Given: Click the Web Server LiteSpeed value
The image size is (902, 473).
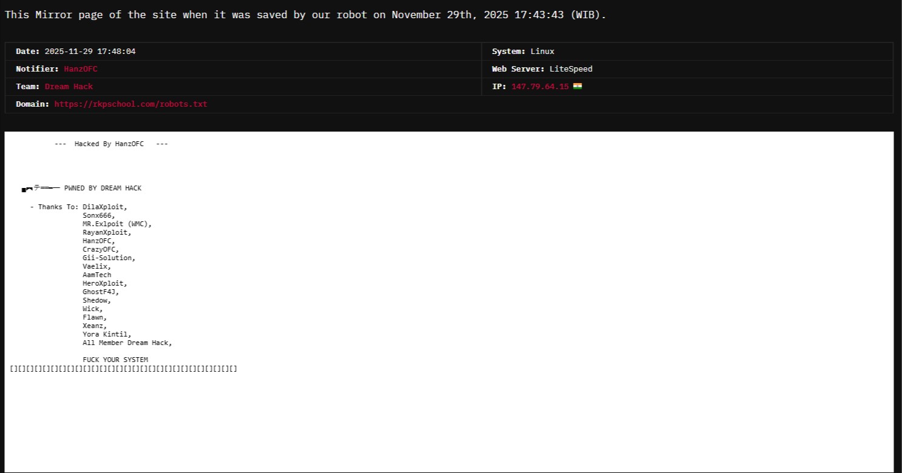Looking at the screenshot, I should click(x=571, y=69).
